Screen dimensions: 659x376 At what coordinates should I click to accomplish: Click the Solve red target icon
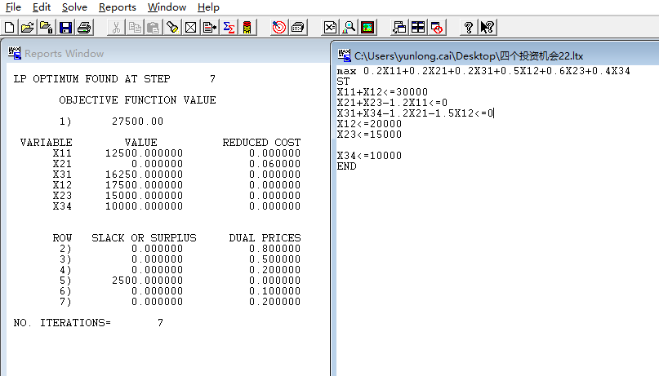[x=278, y=27]
